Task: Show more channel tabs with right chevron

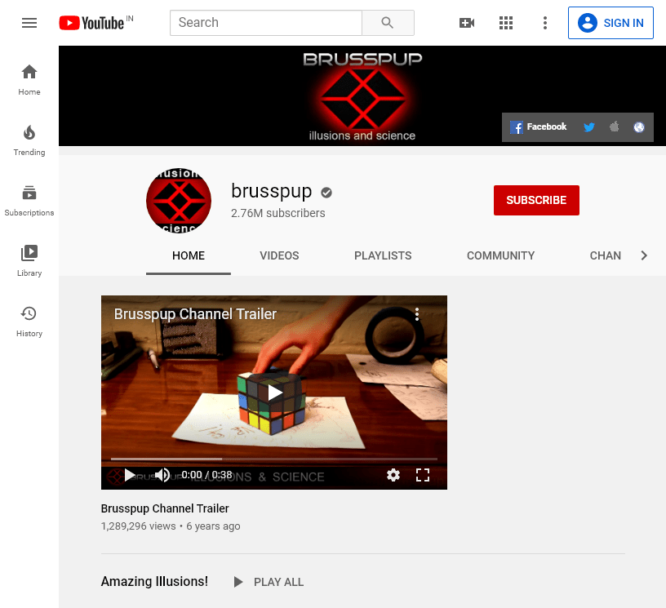Action: coord(644,255)
